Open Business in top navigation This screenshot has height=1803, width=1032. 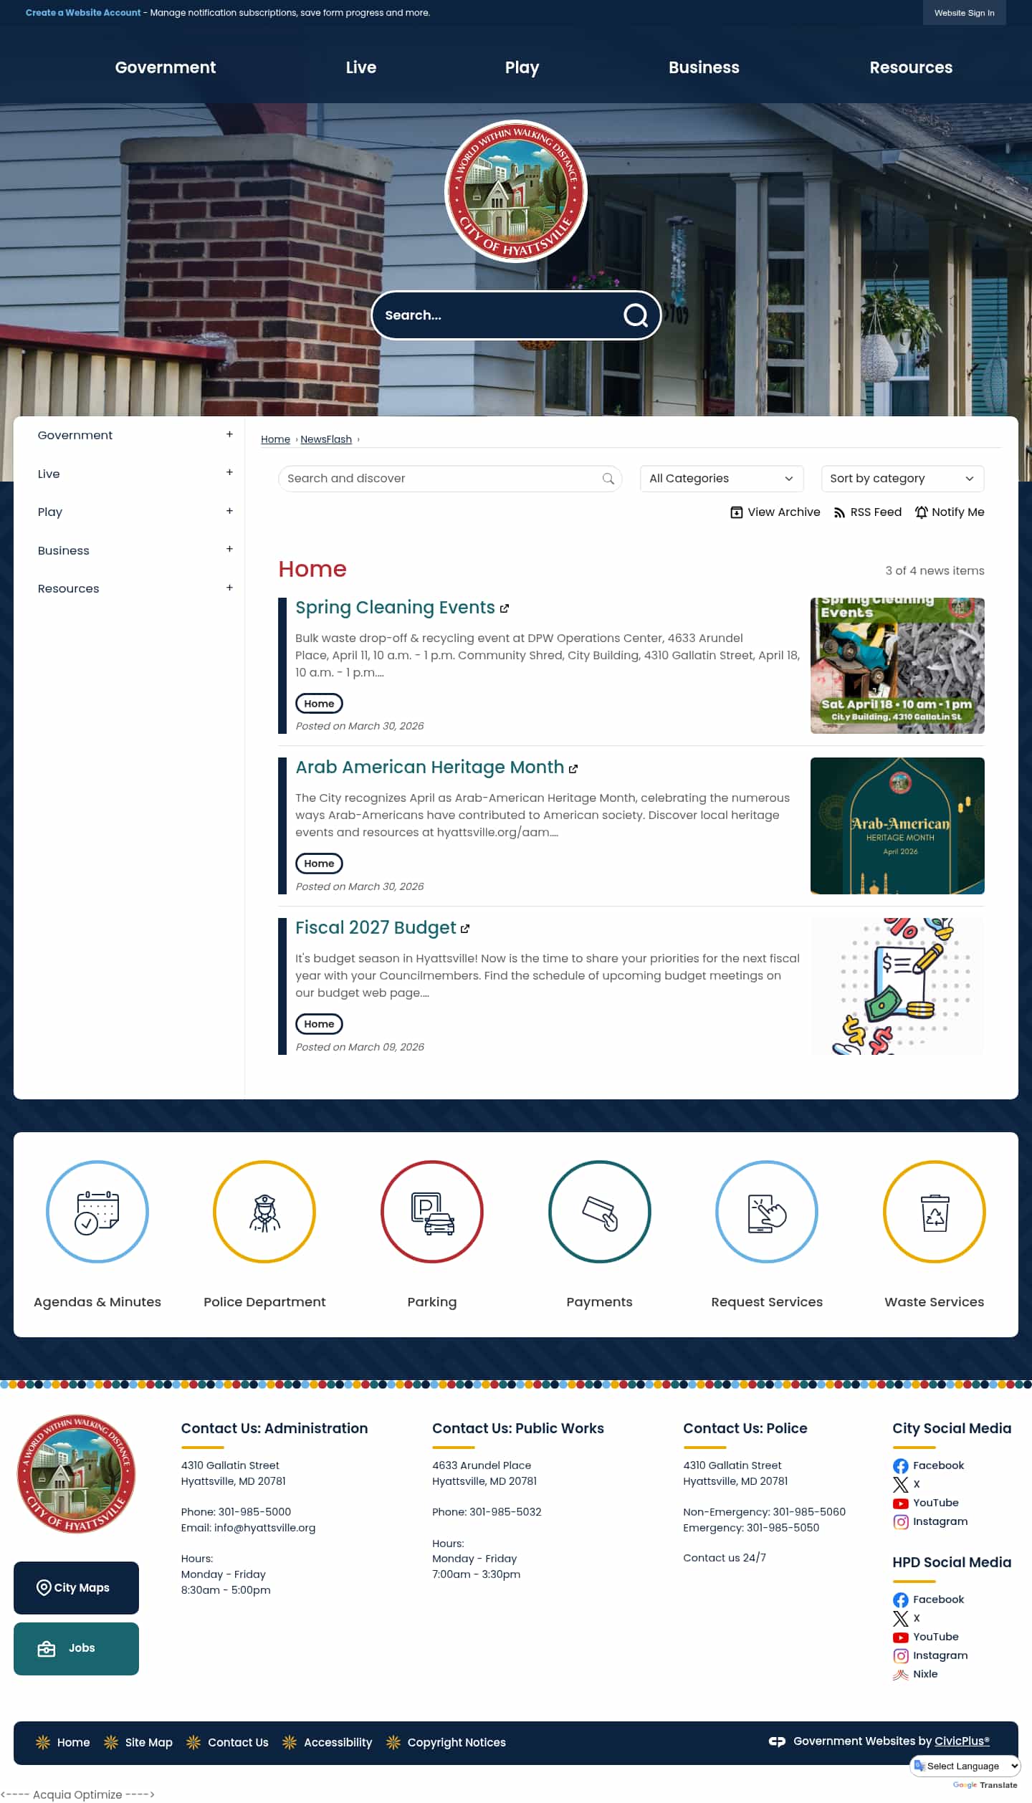coord(704,67)
